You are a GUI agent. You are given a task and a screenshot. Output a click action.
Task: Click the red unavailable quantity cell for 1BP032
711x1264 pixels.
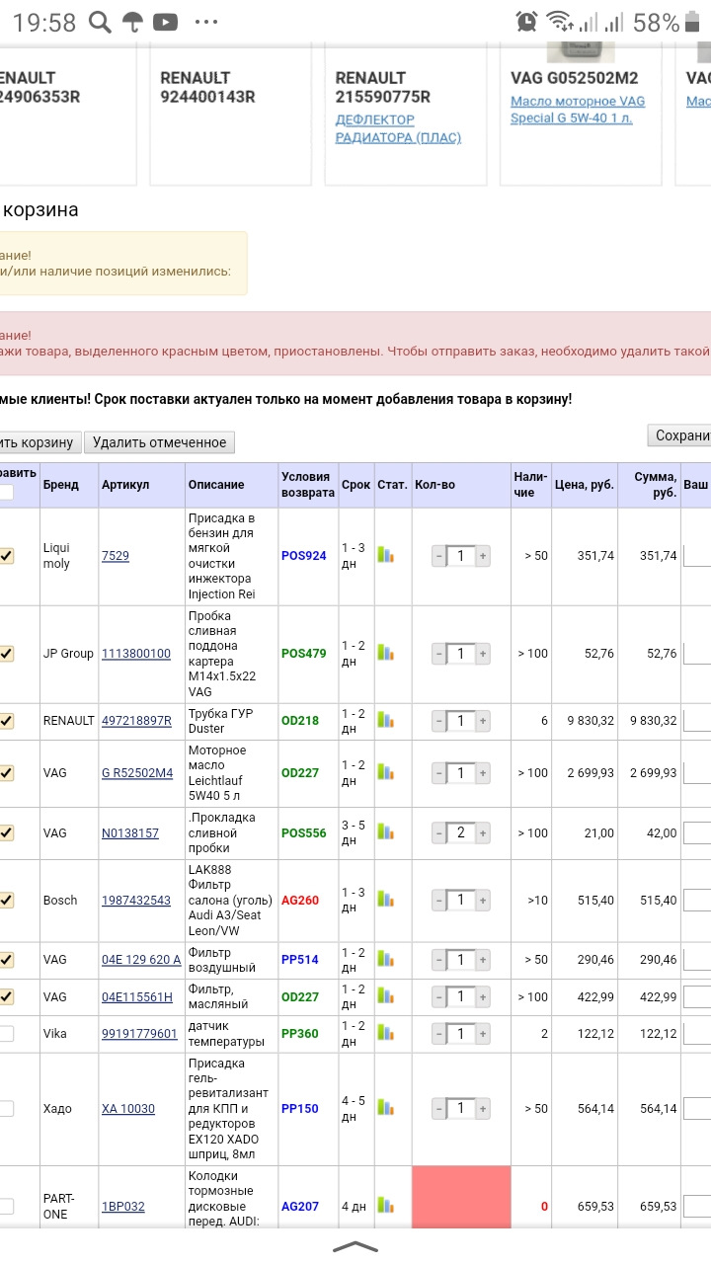pos(461,1198)
